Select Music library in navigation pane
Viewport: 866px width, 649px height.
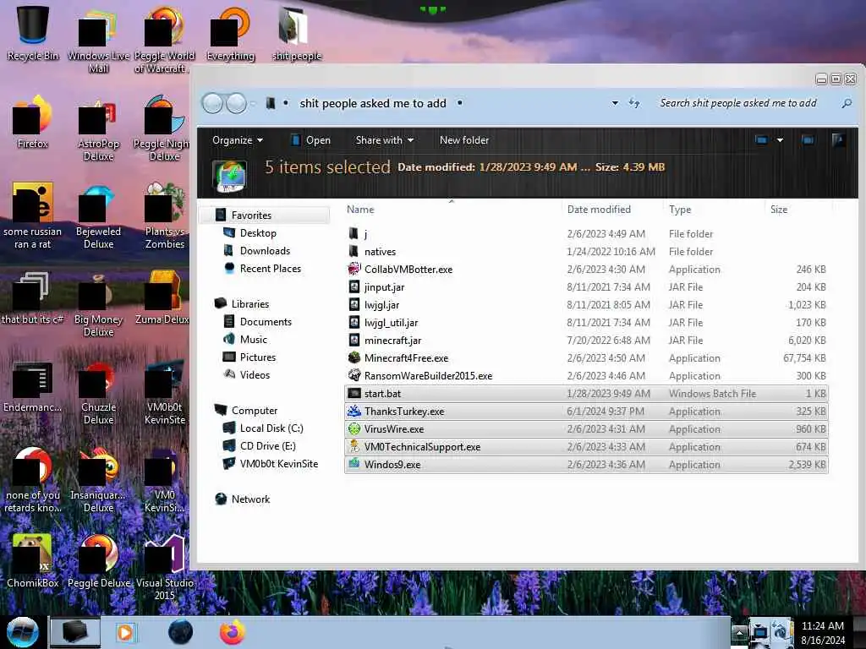pos(254,340)
